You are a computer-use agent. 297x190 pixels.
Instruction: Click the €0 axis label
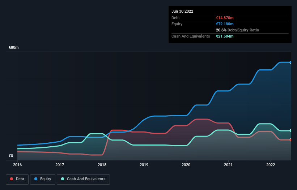point(11,156)
